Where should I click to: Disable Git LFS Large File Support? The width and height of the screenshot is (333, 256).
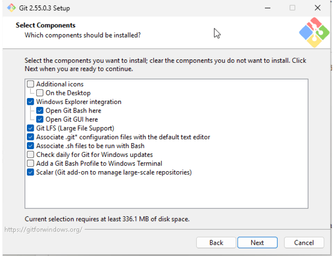30,128
